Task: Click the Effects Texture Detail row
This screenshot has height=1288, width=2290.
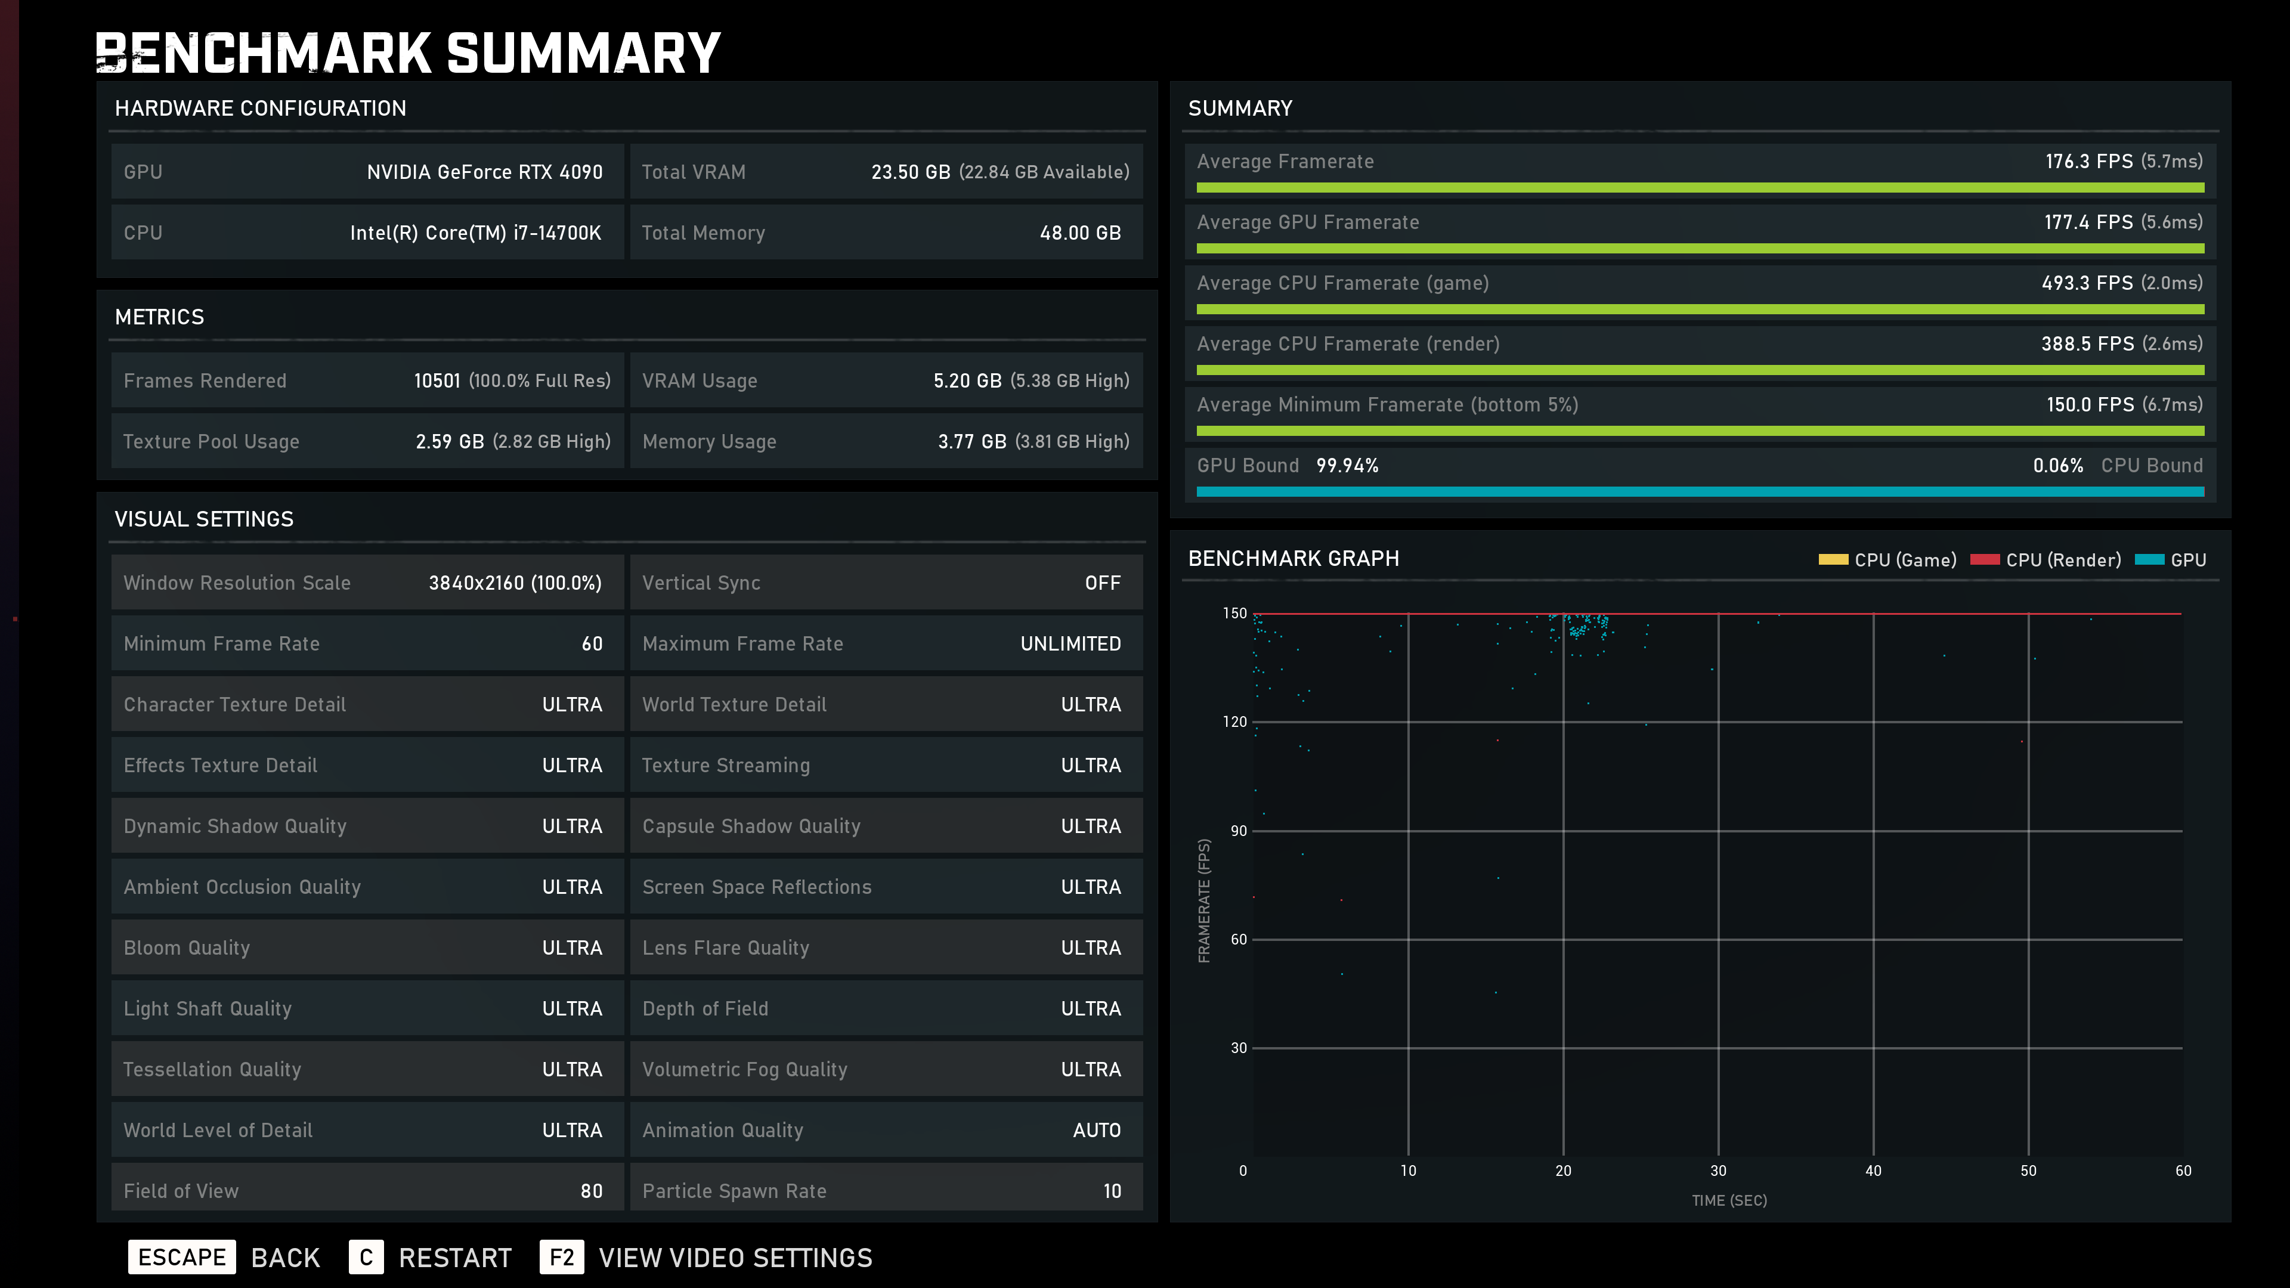Action: tap(367, 765)
